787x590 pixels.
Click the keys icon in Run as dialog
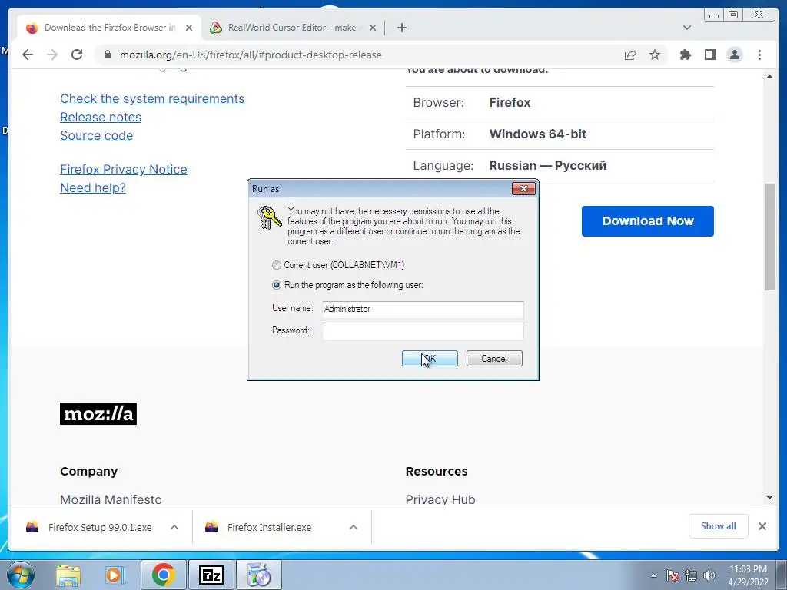269,217
